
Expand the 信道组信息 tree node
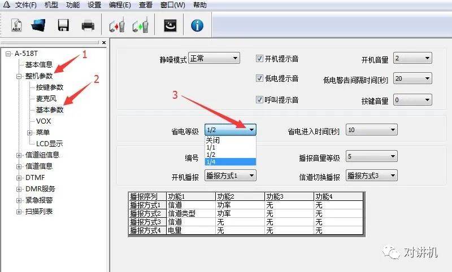coord(19,155)
